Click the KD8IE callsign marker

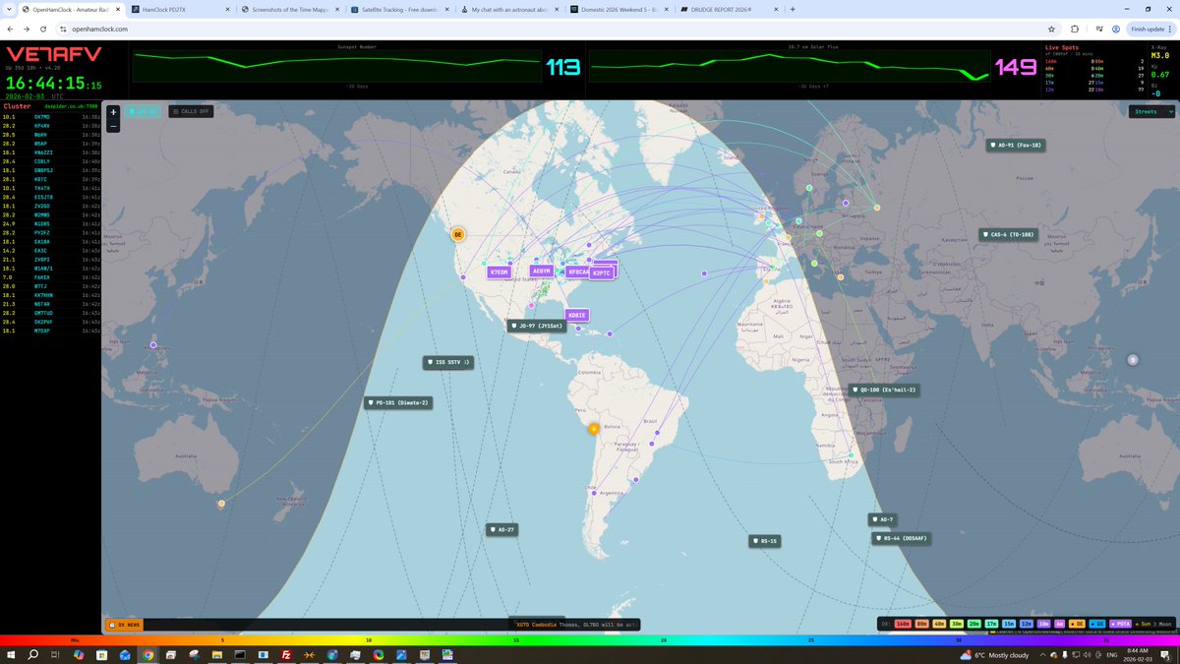(577, 315)
